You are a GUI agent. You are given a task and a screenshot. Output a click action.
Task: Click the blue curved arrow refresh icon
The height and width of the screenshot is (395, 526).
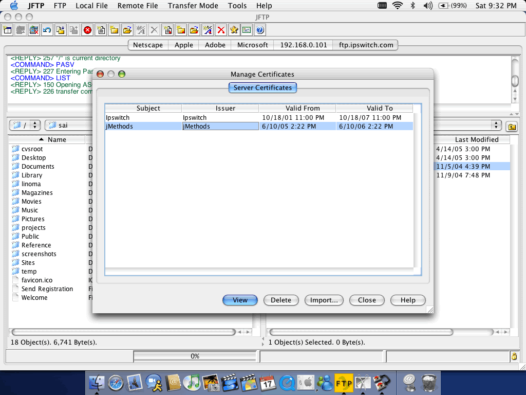[x=47, y=30]
